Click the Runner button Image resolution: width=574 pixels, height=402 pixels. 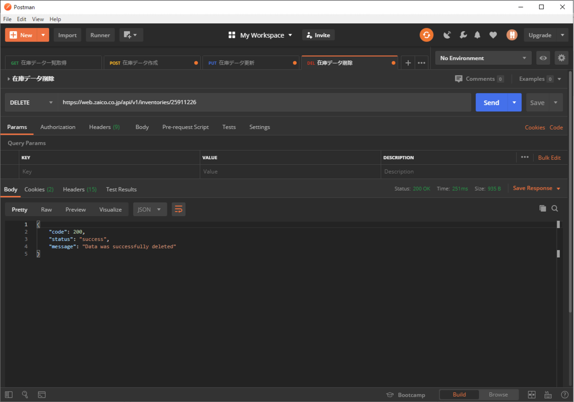100,35
